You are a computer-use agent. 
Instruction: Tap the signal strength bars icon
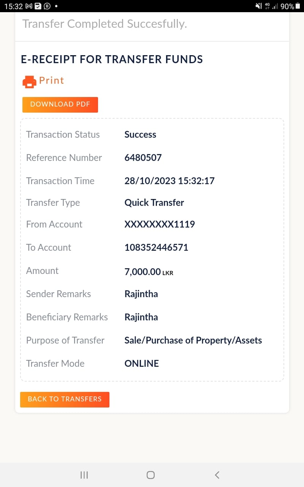coord(275,6)
